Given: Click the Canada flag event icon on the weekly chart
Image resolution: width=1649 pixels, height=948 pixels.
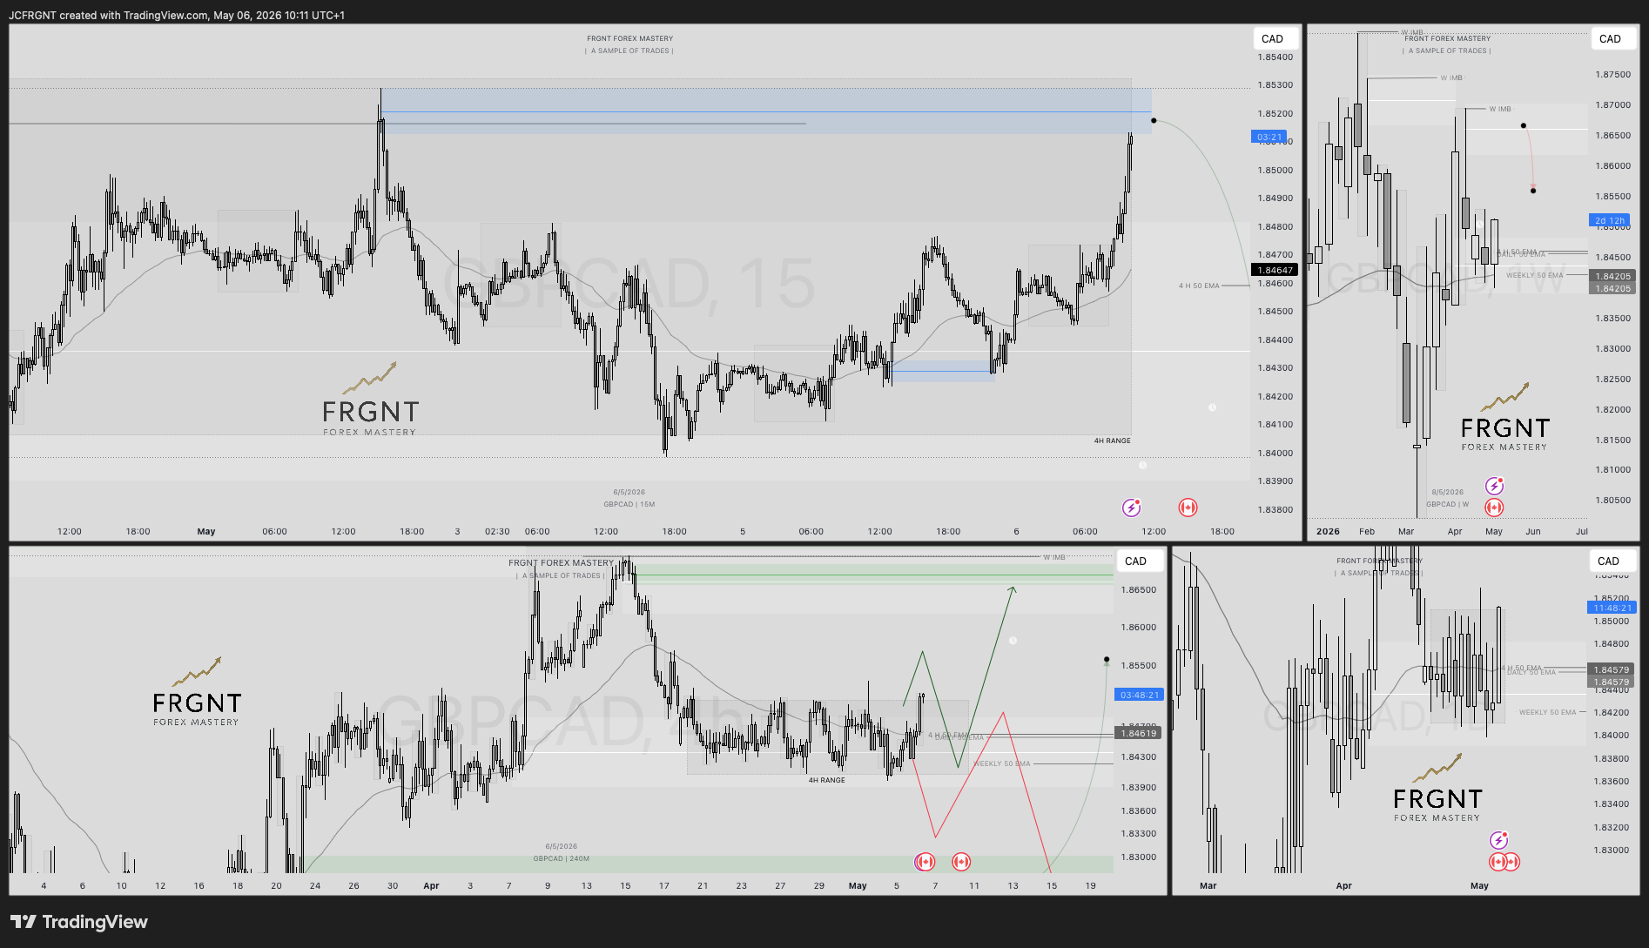Looking at the screenshot, I should [1494, 508].
